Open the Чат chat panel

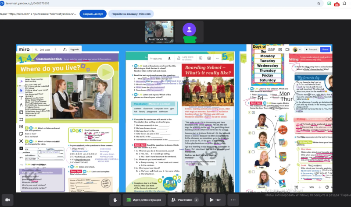click(x=215, y=200)
